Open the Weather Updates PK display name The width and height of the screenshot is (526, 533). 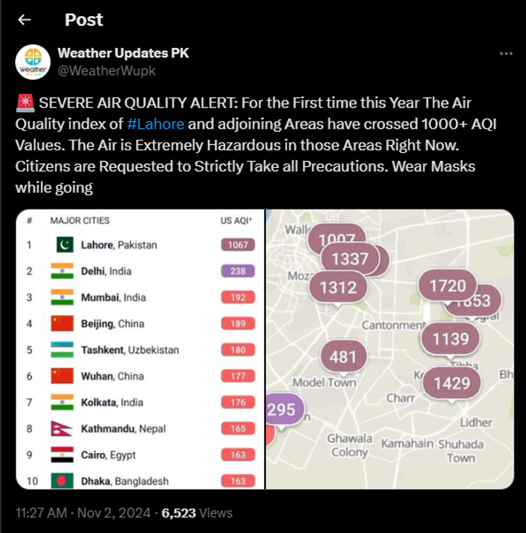click(123, 53)
